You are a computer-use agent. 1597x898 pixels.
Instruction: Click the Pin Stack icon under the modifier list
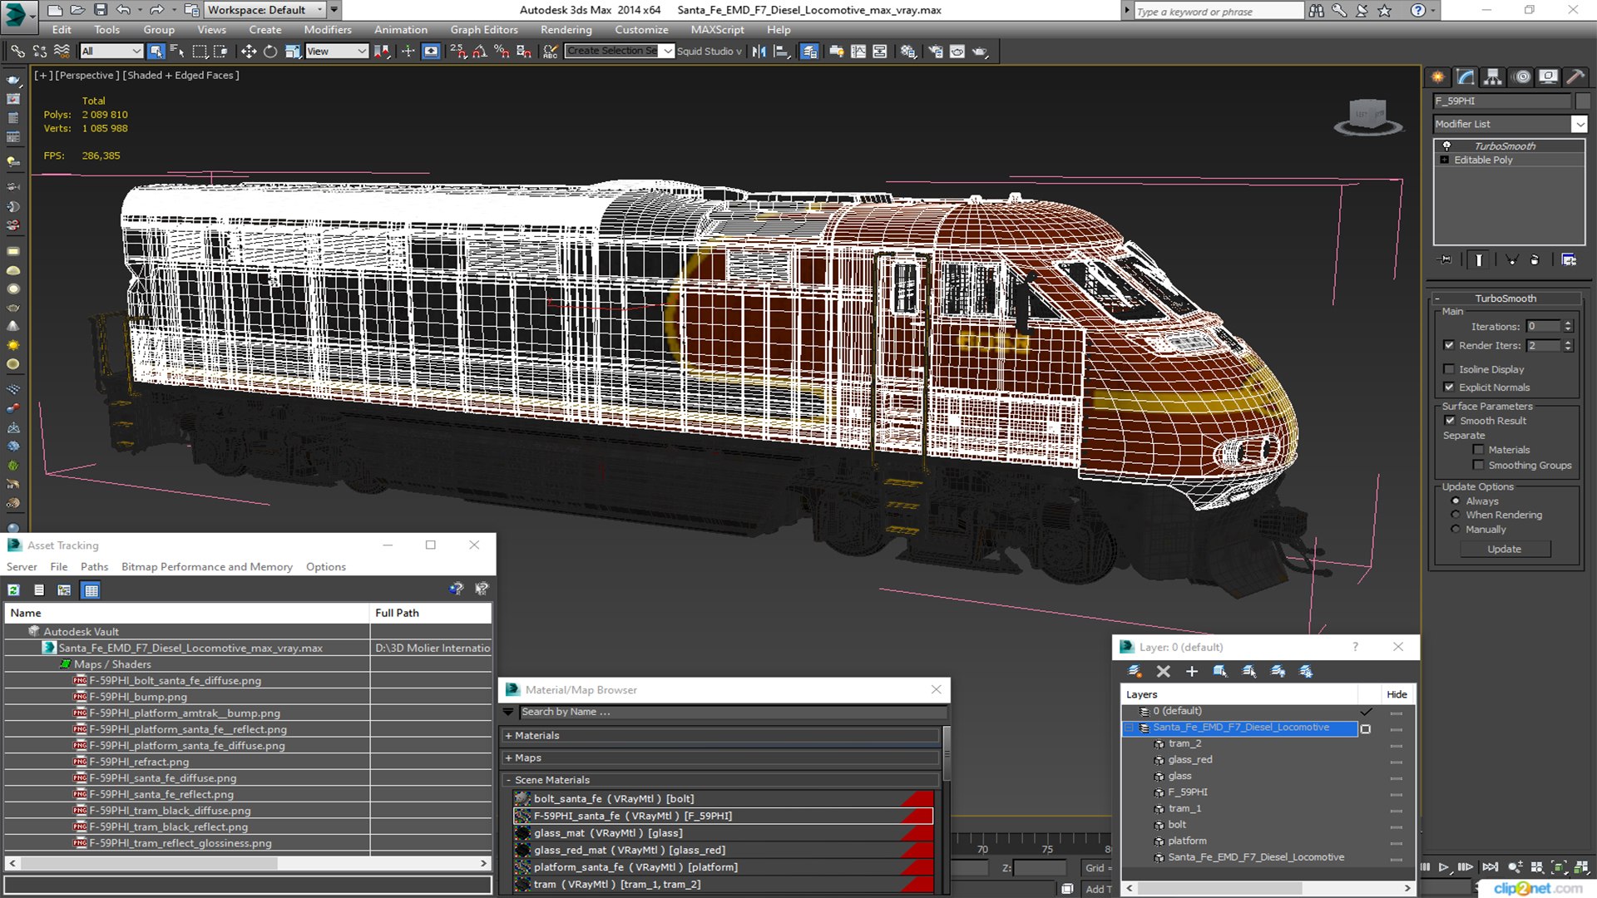click(x=1446, y=259)
